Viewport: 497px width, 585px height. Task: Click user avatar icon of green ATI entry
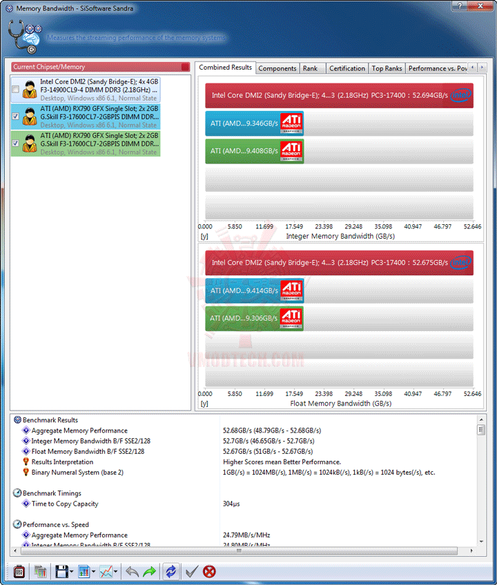coord(30,143)
